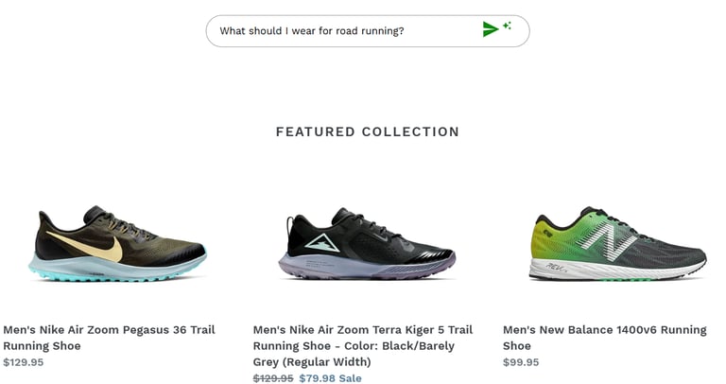Open the Terra Kiger 5 shoe image
726x384 pixels.
368,244
